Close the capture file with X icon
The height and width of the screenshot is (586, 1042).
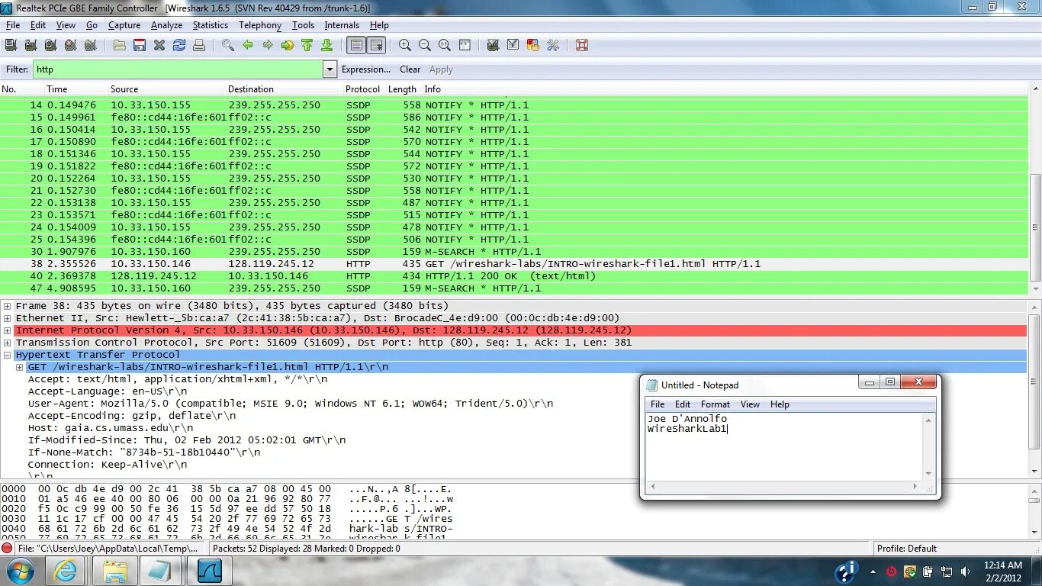[159, 45]
